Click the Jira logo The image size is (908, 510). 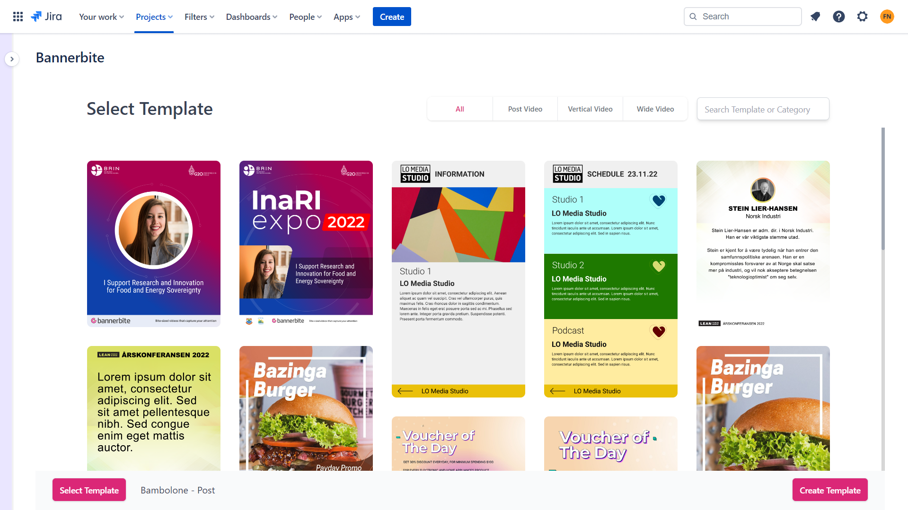[x=46, y=17]
